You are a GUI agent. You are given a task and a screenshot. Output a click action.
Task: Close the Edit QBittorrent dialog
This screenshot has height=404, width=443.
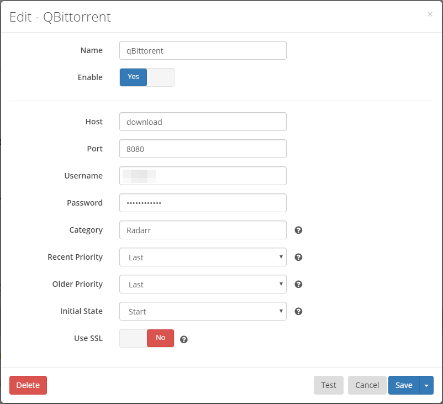430,14
